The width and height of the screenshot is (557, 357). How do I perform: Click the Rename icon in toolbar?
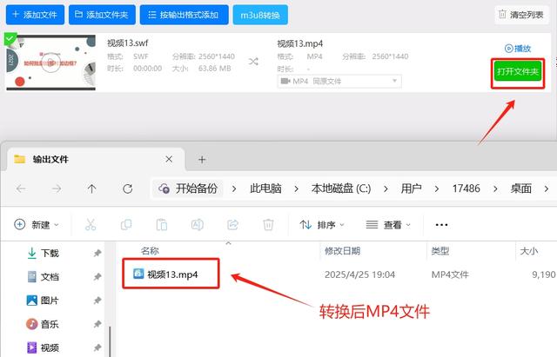(198, 225)
